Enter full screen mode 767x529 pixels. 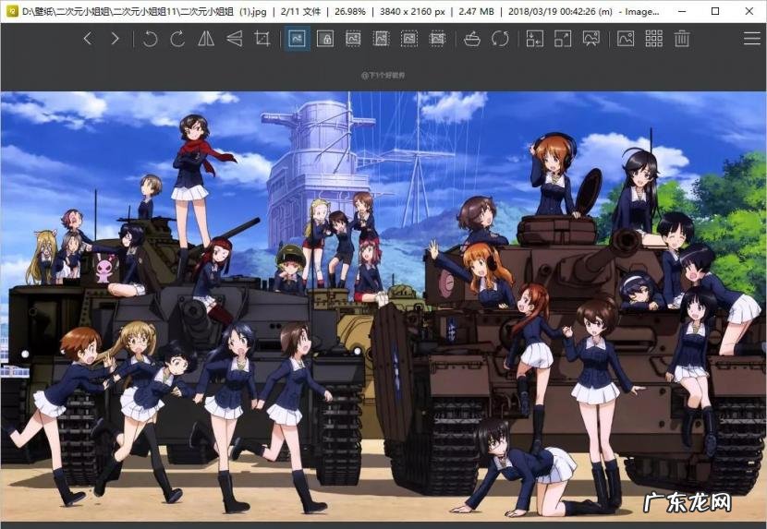(563, 39)
